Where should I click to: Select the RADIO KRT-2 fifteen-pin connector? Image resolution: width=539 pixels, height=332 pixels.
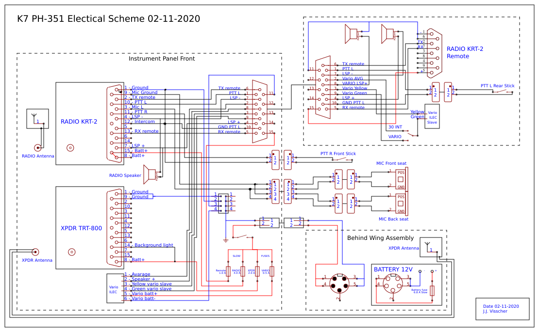point(115,124)
